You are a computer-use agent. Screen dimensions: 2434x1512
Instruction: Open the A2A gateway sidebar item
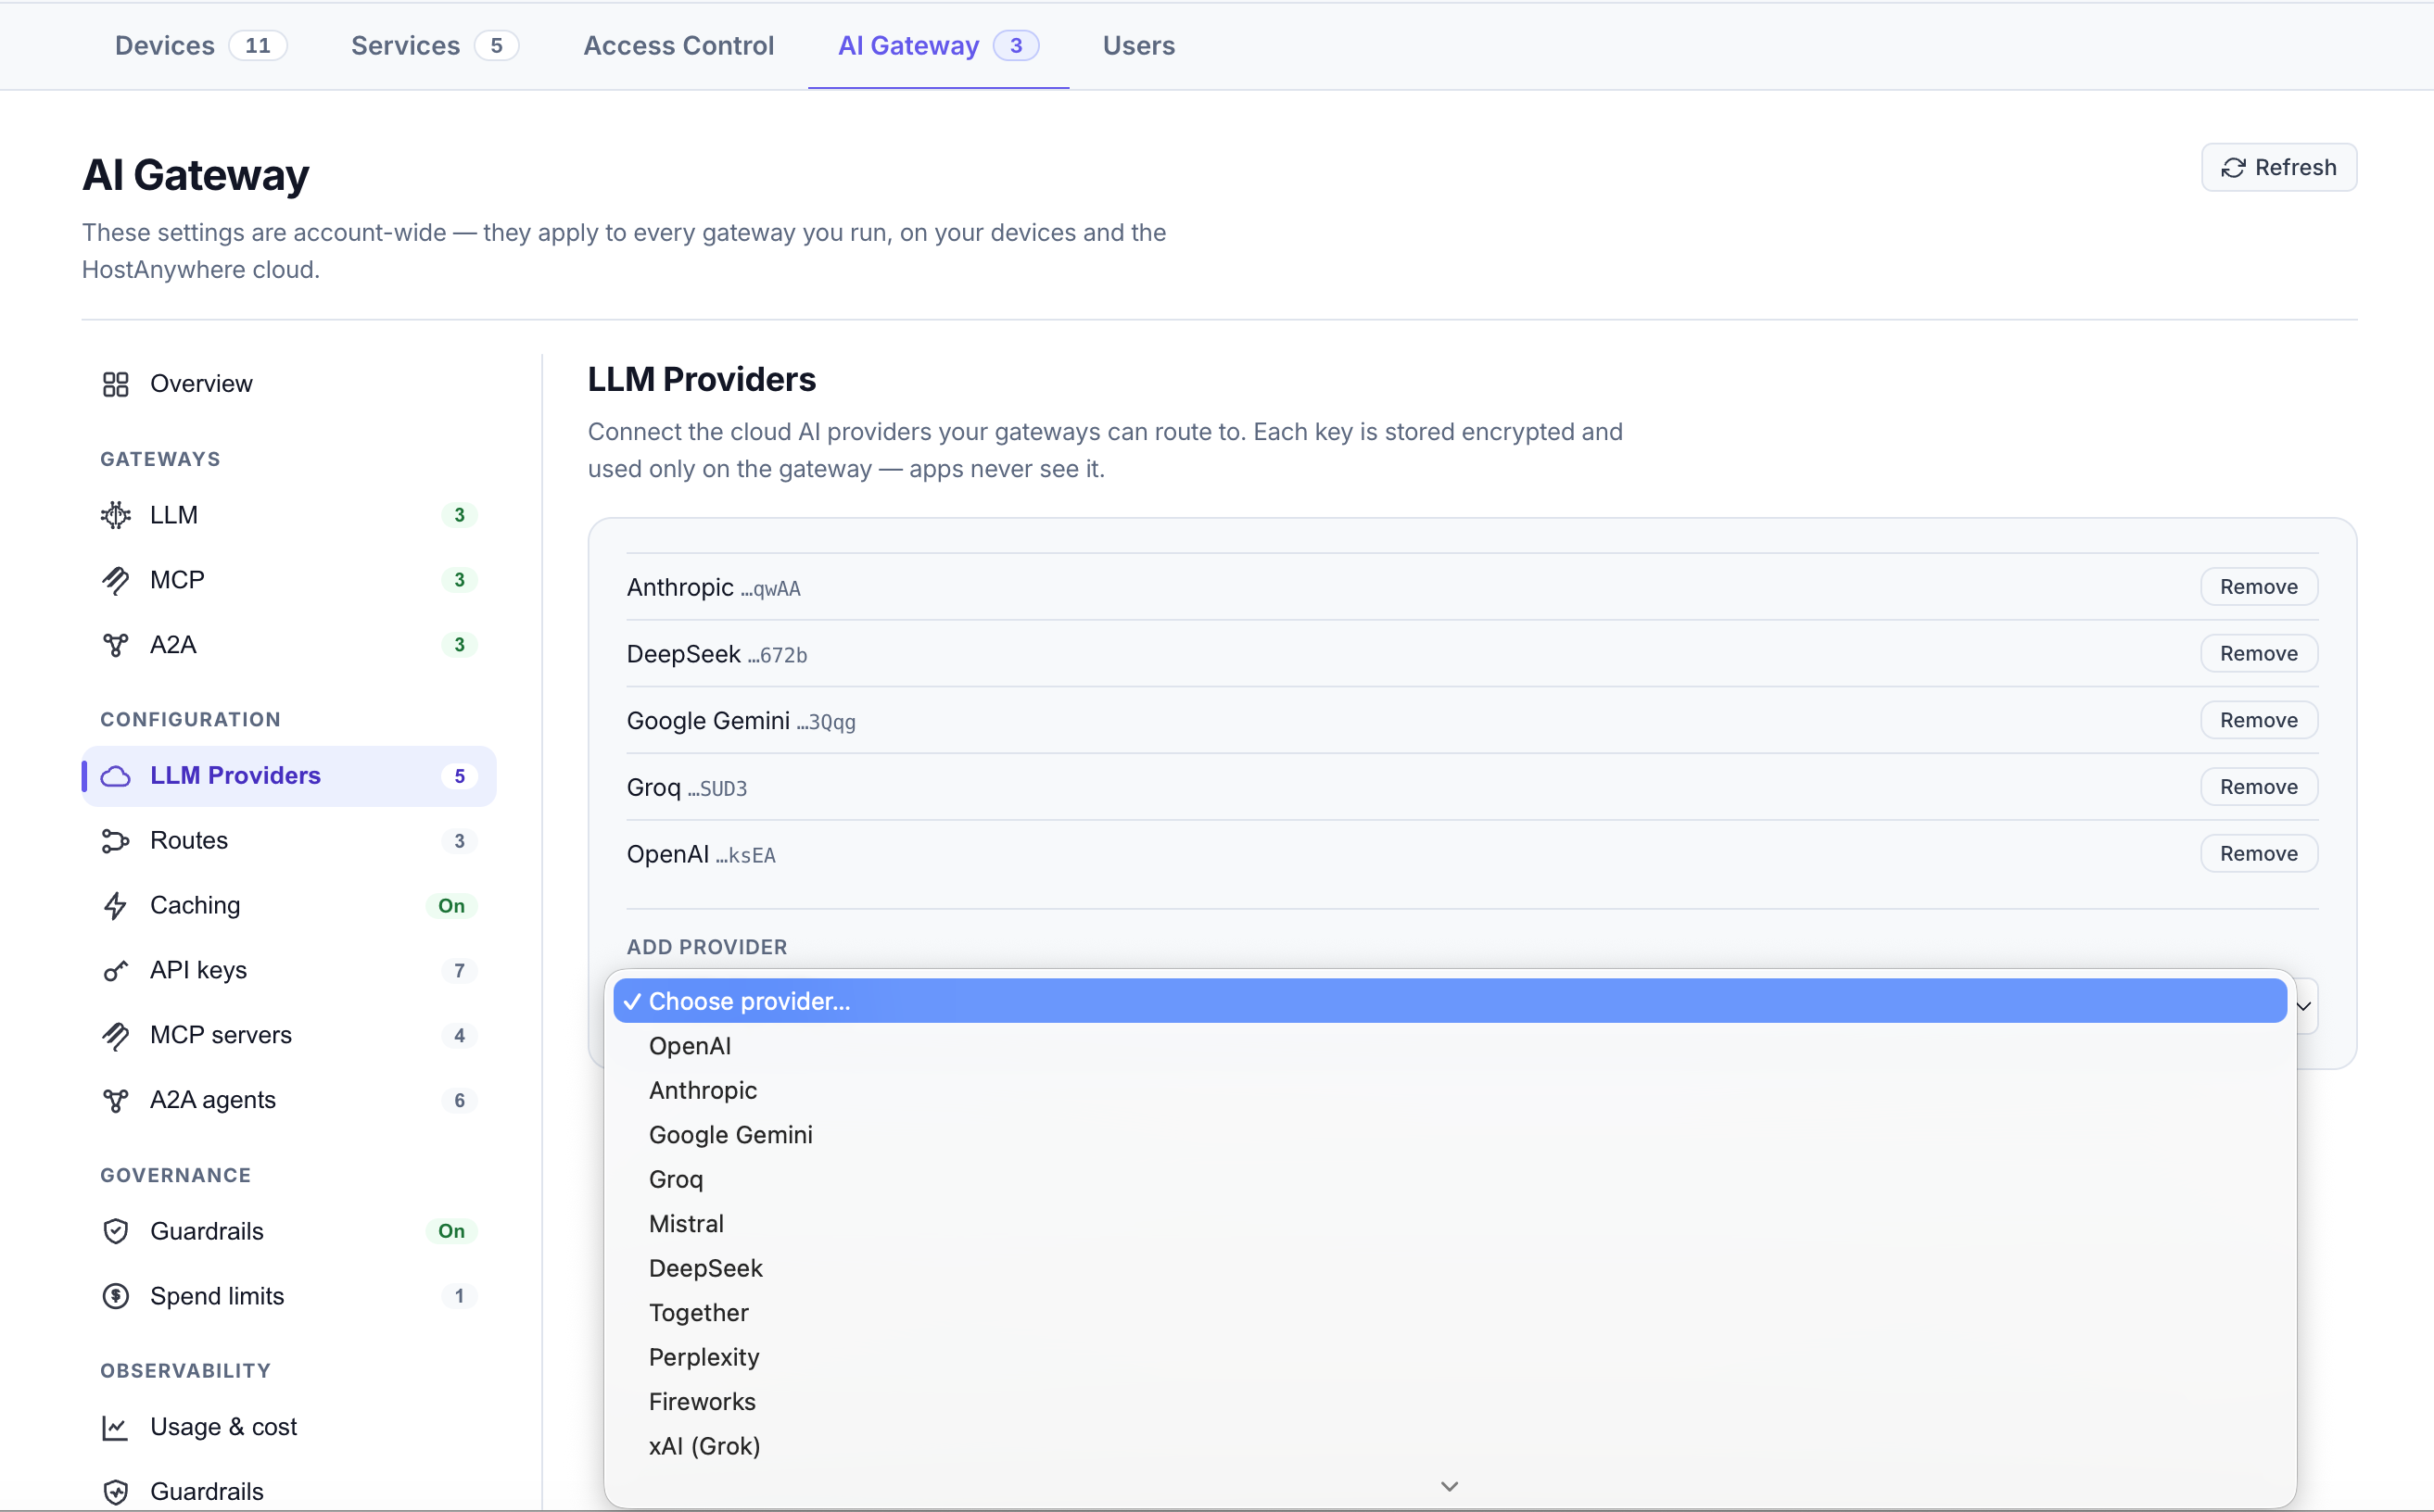(x=289, y=645)
